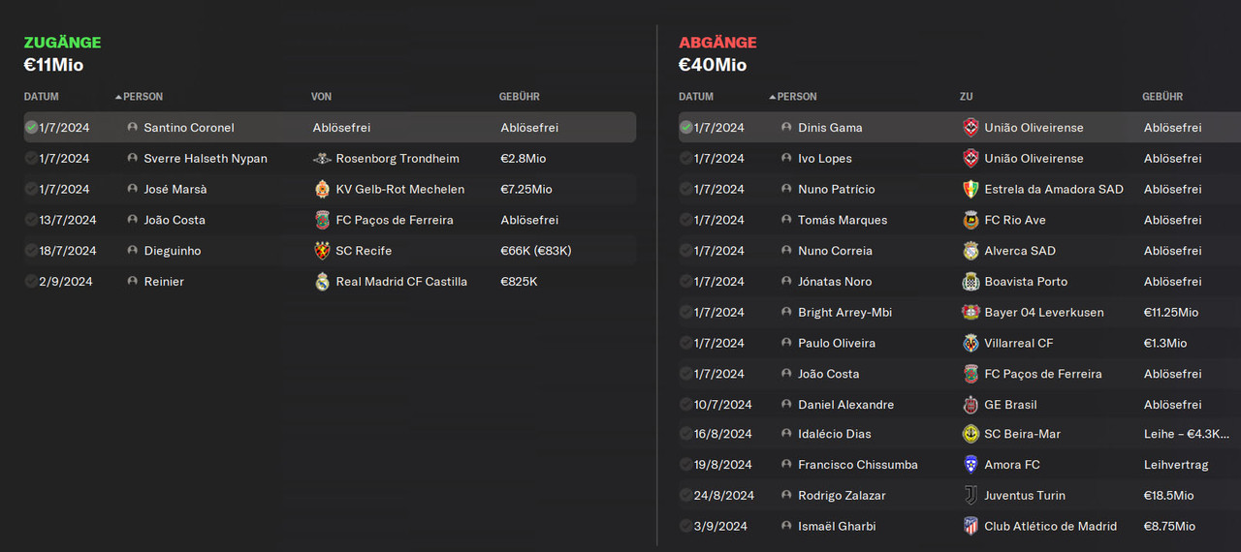Click the Boavista Porto club badge
Screen dimensions: 1241x552
pos(971,282)
